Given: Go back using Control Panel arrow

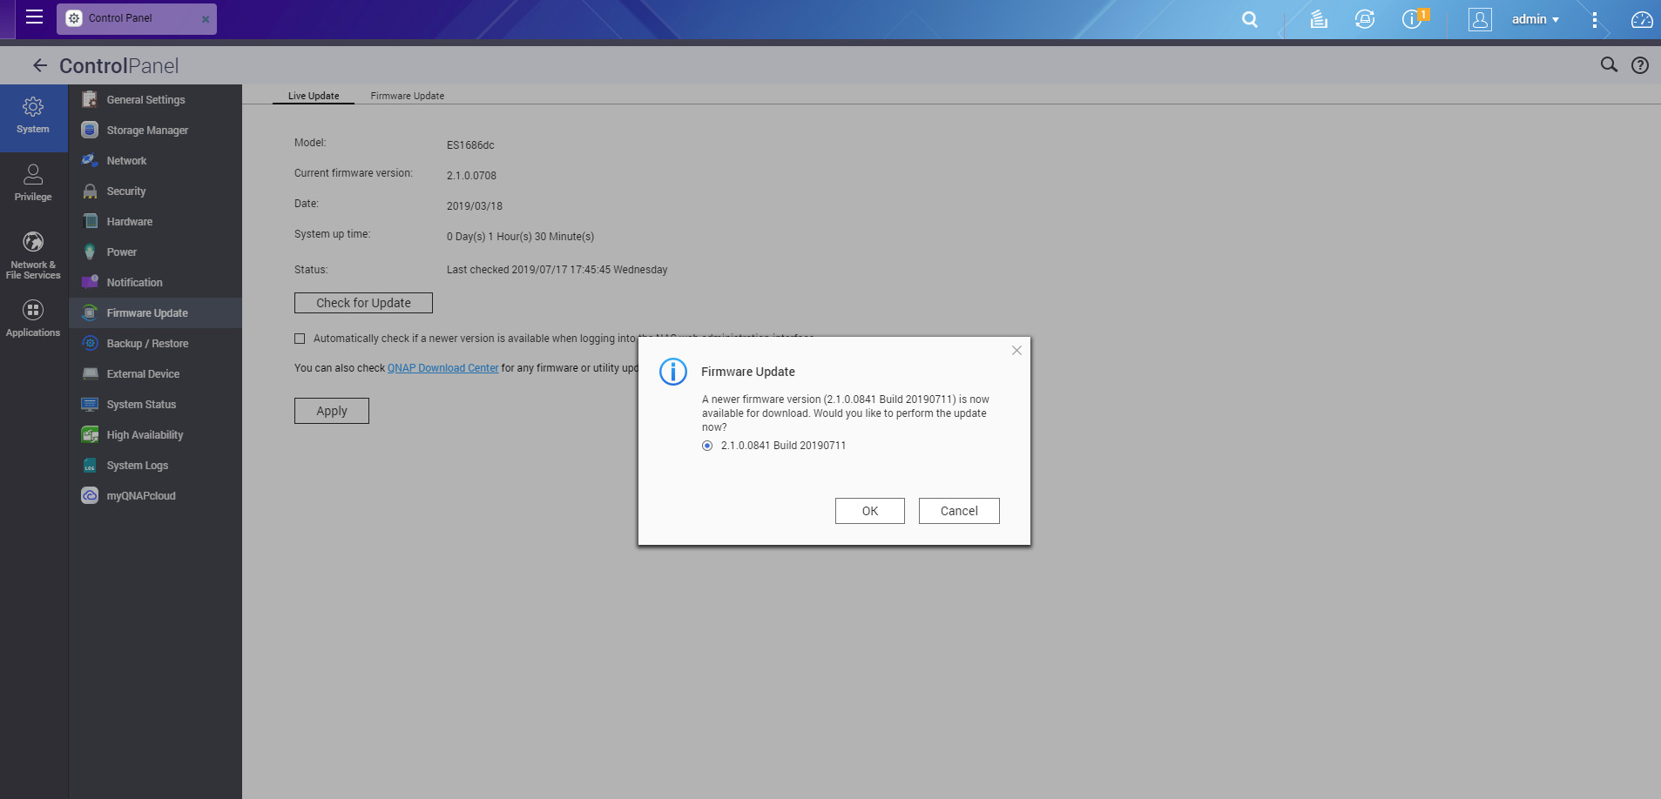Looking at the screenshot, I should (39, 65).
